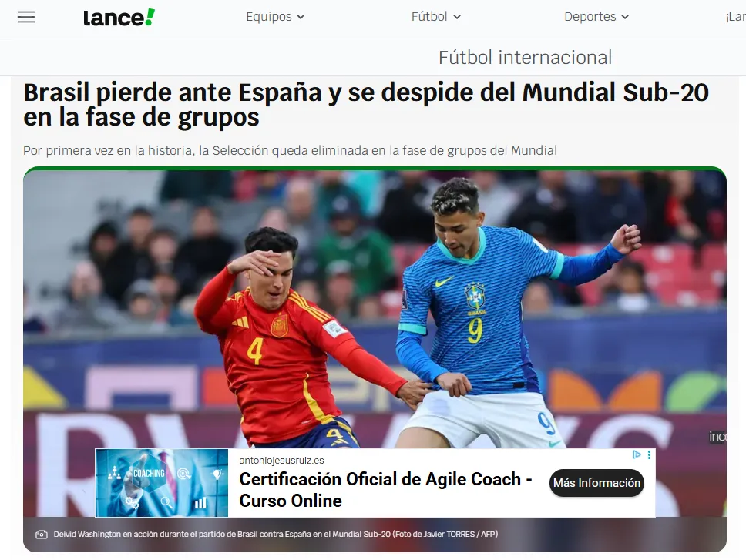Click the lance! logo
Image resolution: width=746 pixels, height=560 pixels.
click(x=119, y=18)
